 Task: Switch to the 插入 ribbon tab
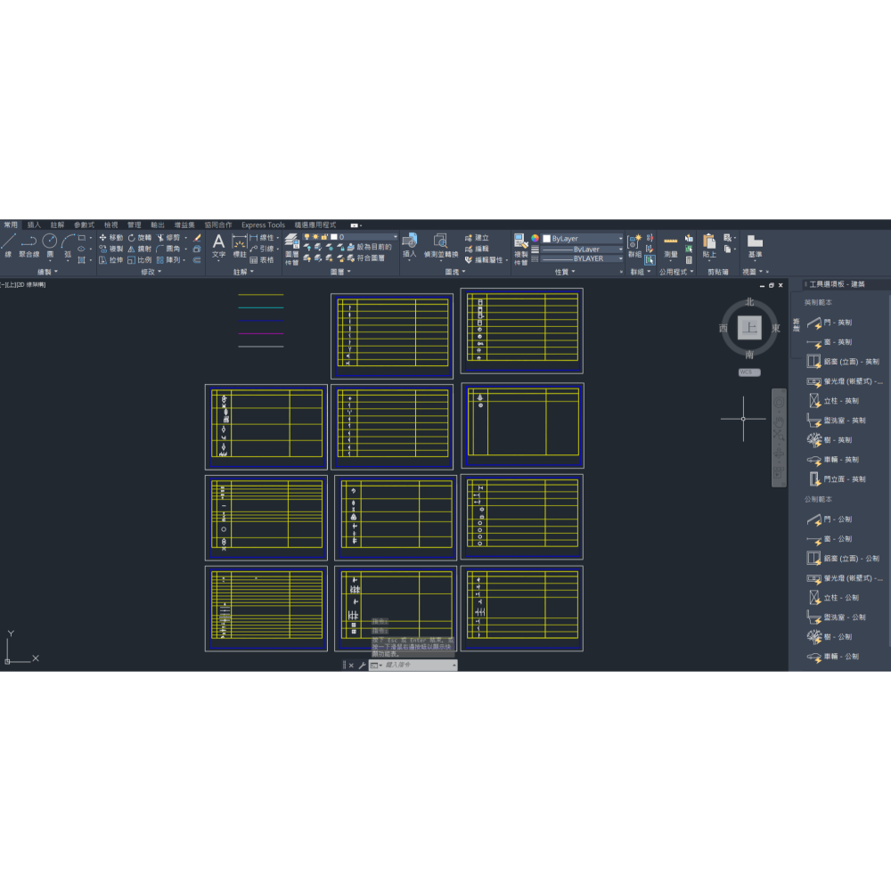(33, 225)
